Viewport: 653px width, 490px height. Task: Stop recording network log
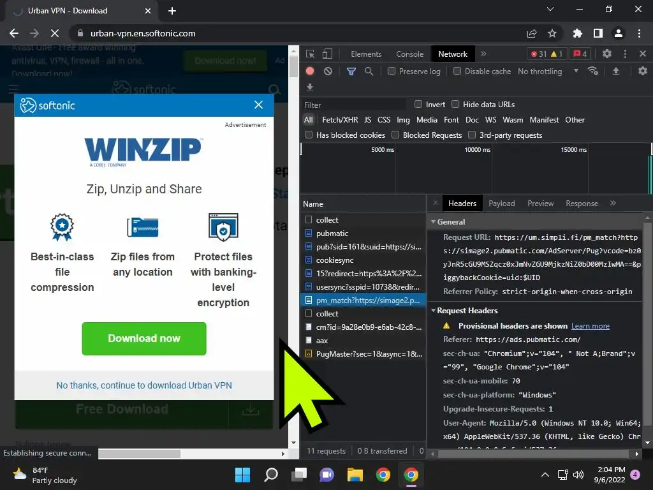click(310, 71)
